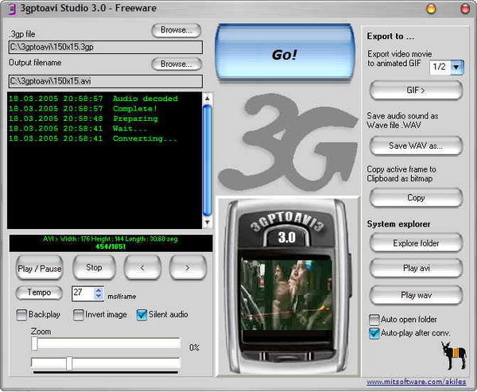477x392 pixels.
Task: Browse for the .3gp input file
Action: coord(176,30)
